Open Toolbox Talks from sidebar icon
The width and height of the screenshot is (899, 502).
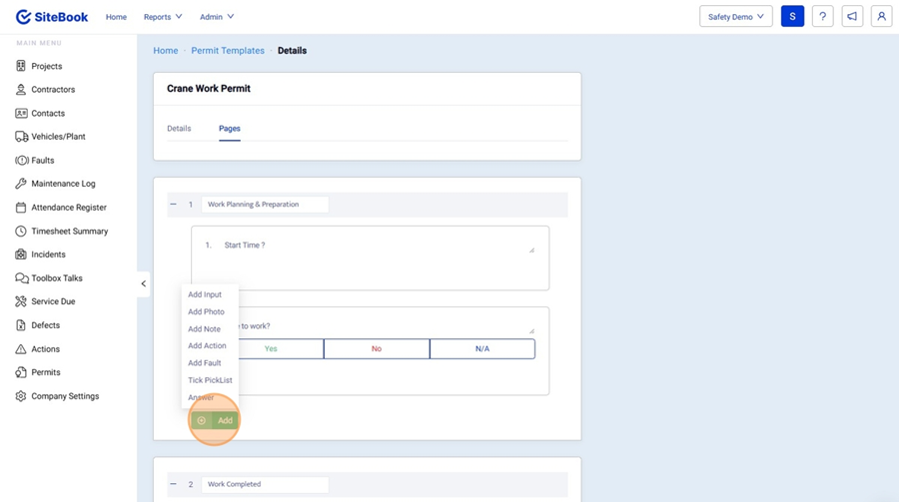[x=21, y=278]
